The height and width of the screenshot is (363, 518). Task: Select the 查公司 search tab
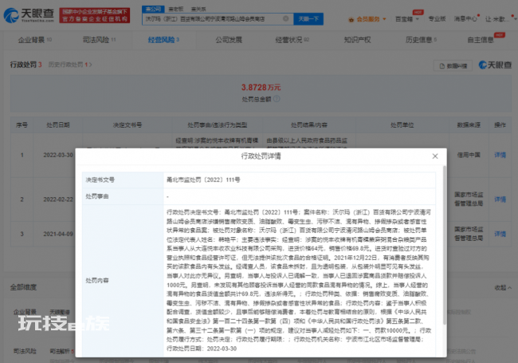coord(153,9)
